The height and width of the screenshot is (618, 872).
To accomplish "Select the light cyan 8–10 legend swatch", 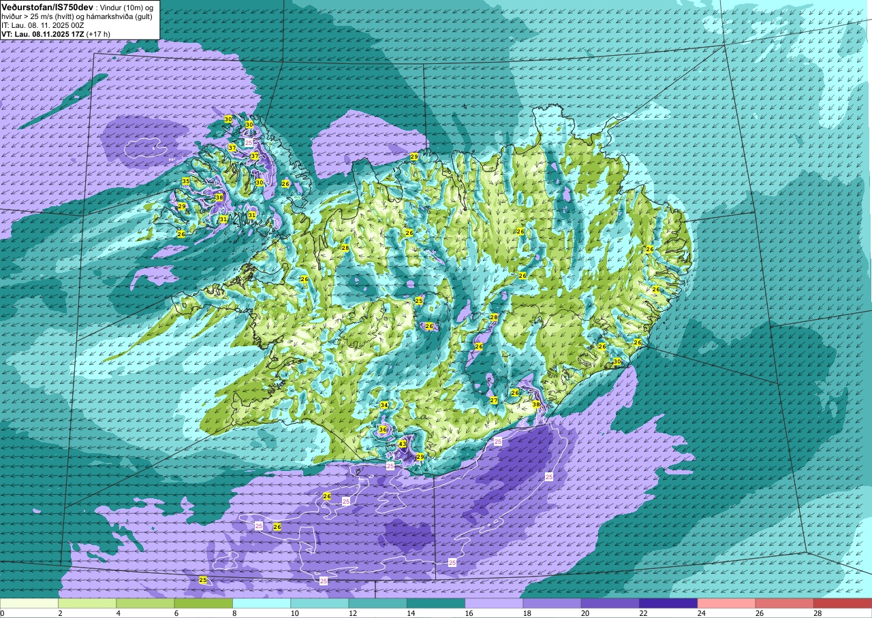I will (x=262, y=603).
